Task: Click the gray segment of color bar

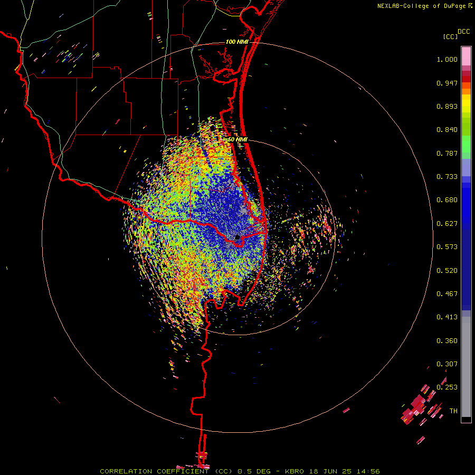Action: coord(466,367)
